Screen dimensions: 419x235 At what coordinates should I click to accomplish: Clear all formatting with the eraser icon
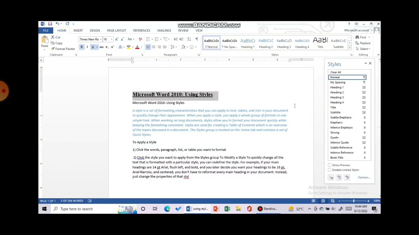point(140,39)
